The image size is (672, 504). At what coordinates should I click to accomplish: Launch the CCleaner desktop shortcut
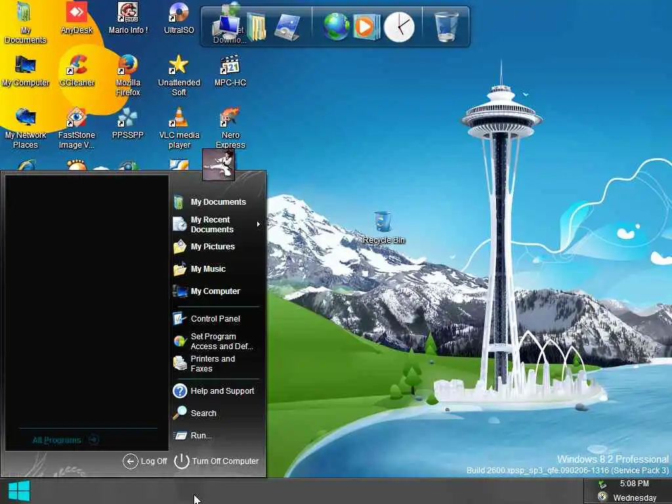click(77, 71)
